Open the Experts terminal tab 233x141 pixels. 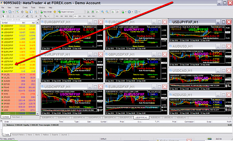pyautogui.click(x=55, y=135)
